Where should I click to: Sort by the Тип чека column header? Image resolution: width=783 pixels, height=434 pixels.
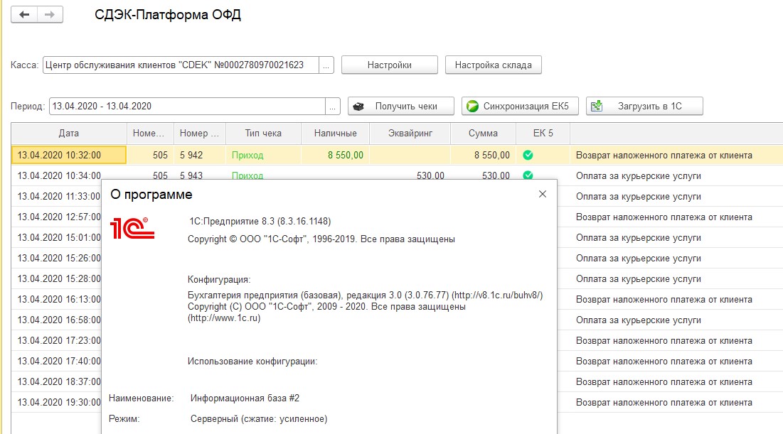263,133
